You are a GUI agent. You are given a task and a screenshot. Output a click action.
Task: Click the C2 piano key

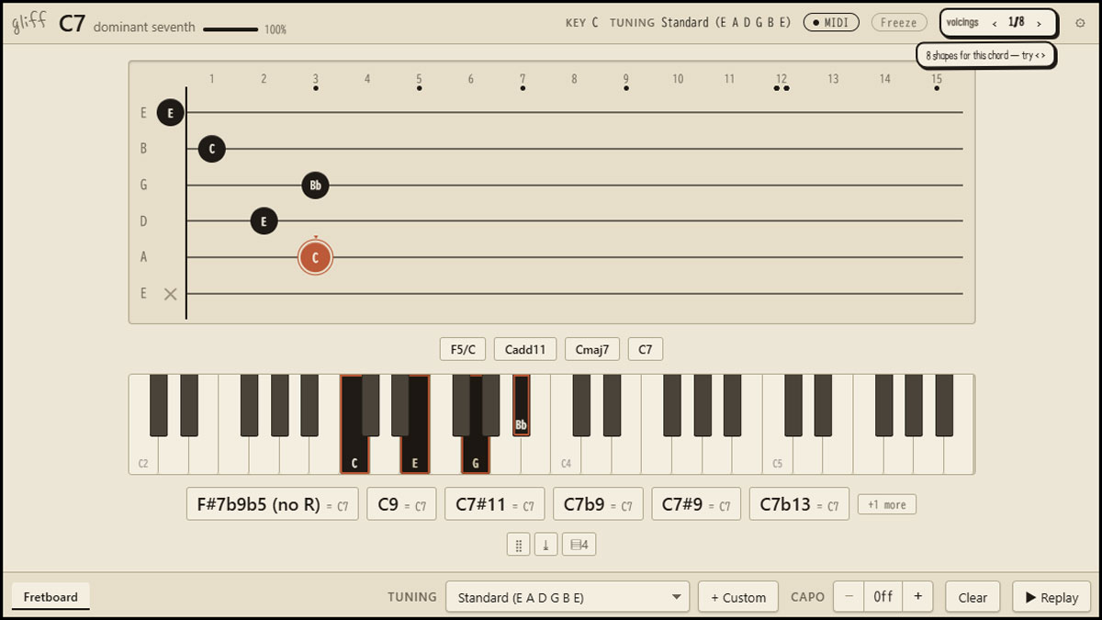tap(143, 450)
